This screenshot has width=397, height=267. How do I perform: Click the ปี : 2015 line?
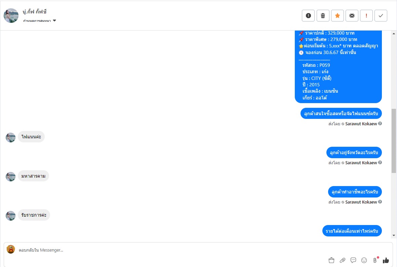coord(311,85)
